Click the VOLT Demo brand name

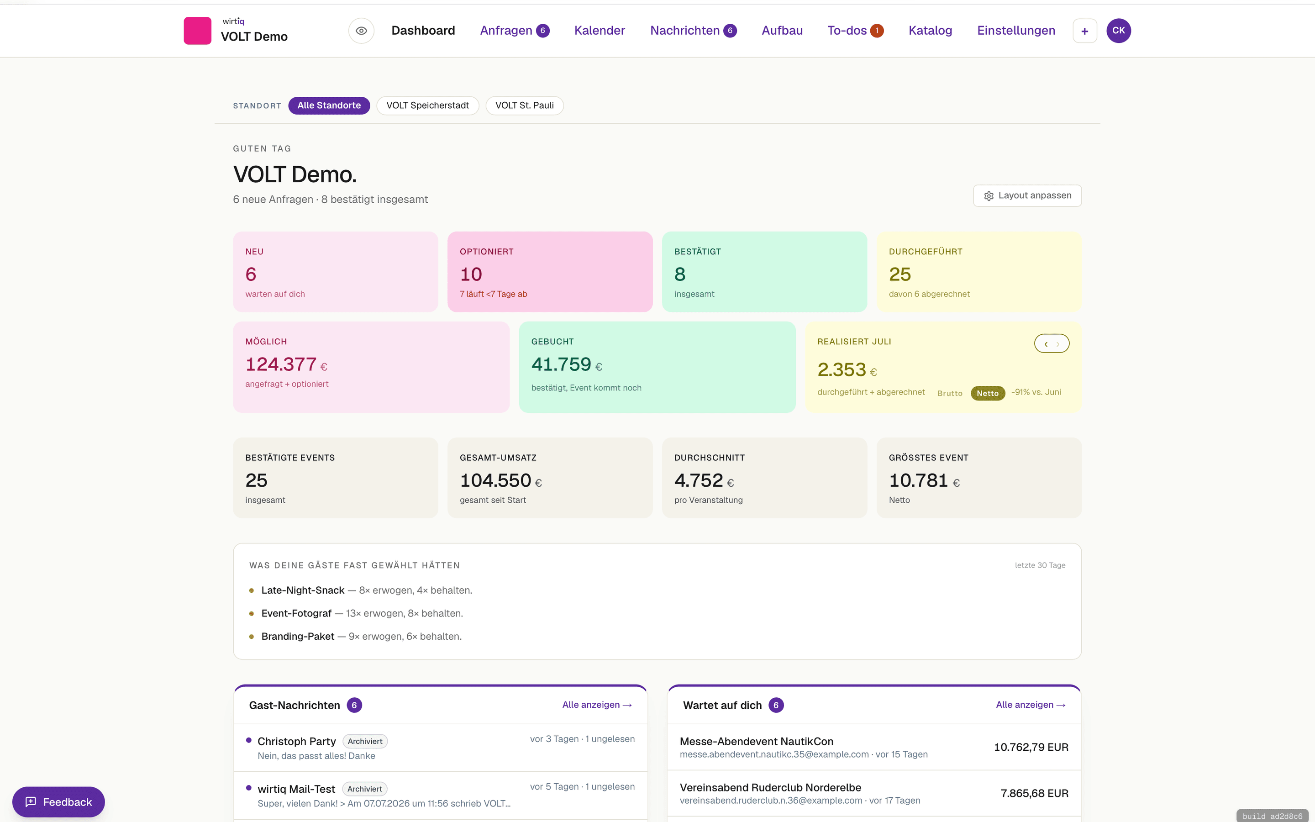254,37
